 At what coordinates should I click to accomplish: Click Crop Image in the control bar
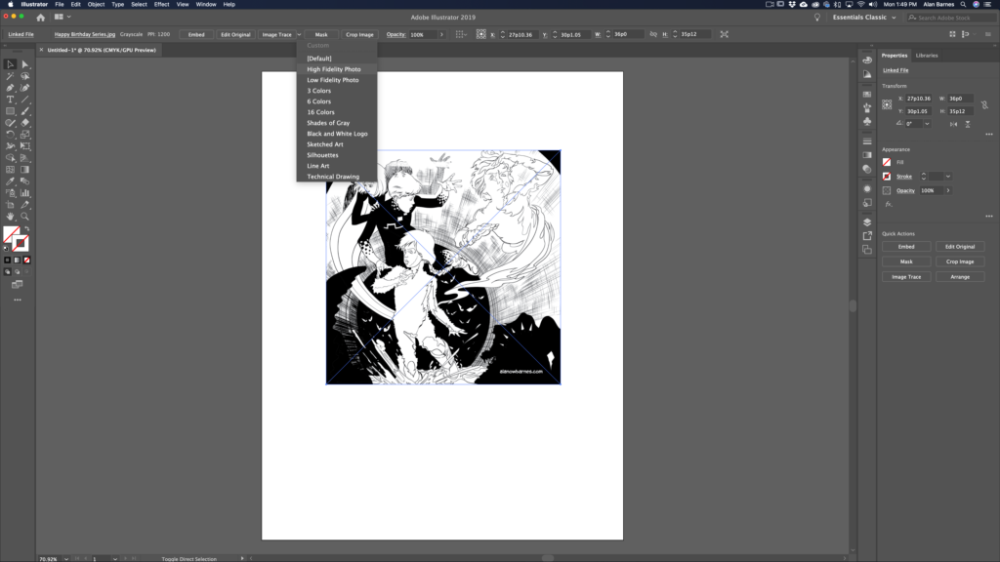coord(359,34)
